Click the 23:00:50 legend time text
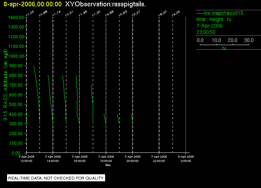 click(206, 32)
